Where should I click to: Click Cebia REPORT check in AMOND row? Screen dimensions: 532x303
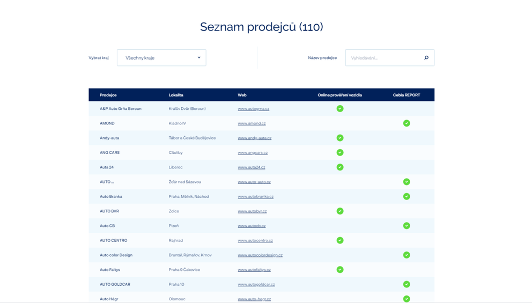(x=407, y=123)
